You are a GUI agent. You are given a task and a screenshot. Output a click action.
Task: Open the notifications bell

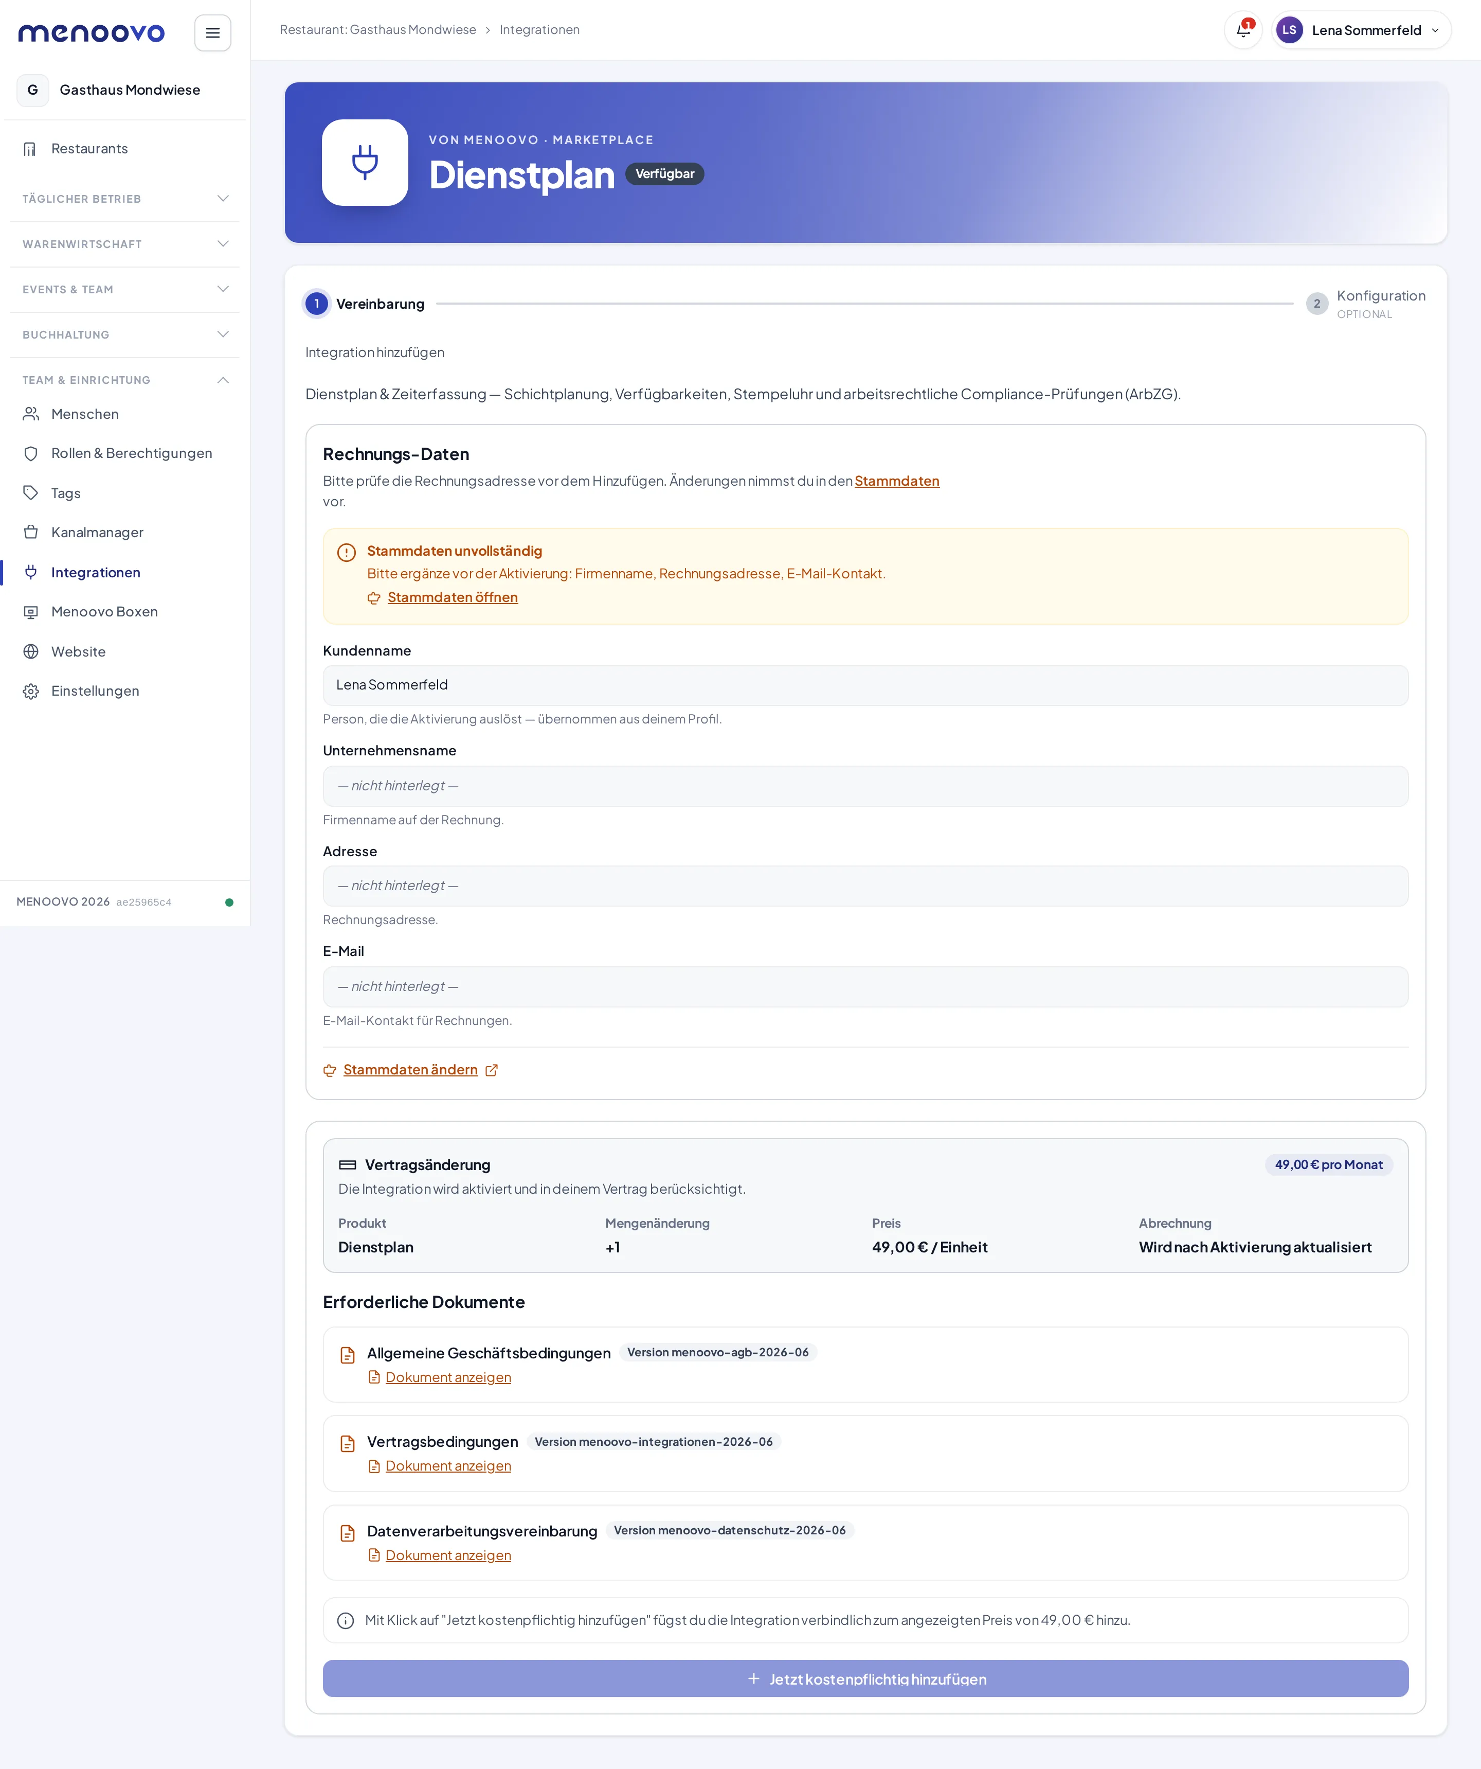pos(1243,30)
